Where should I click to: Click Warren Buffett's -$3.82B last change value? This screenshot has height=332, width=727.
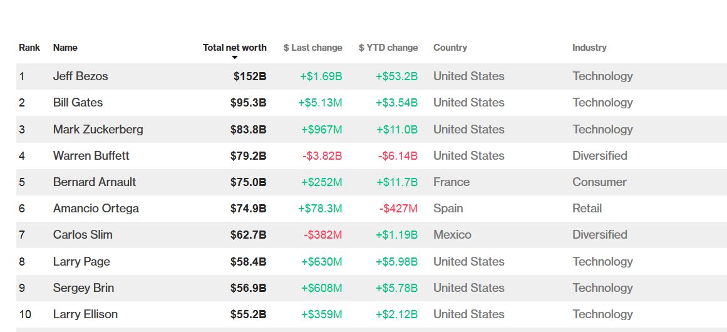[x=322, y=156]
